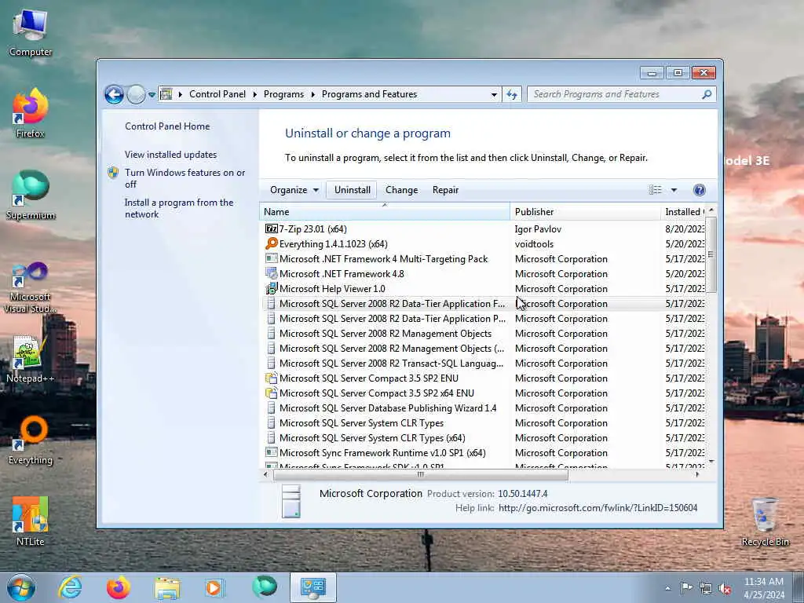Select SQL Server Database Publishing Wizard 1.4

(x=484, y=408)
